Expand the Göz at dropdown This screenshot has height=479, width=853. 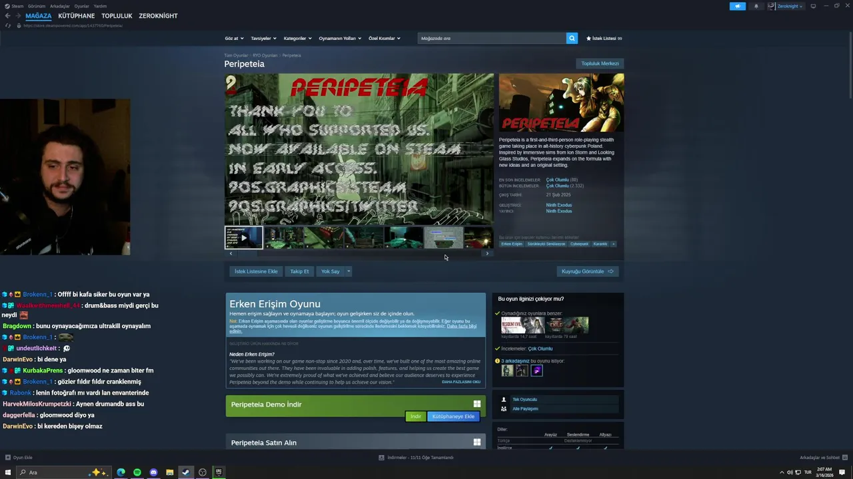[234, 38]
